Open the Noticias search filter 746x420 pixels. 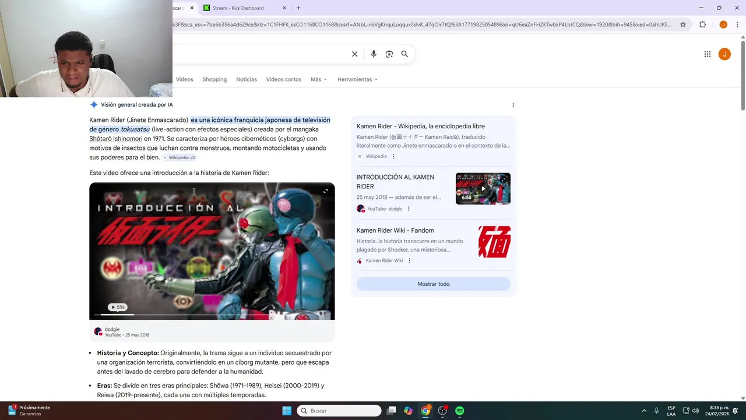click(x=247, y=79)
